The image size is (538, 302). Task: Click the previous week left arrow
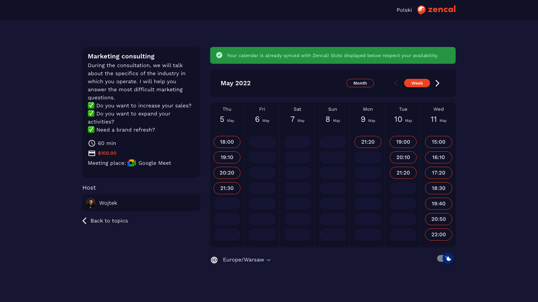click(x=396, y=83)
